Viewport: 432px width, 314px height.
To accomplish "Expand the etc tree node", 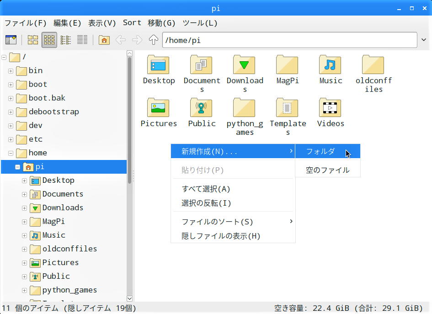I will [11, 140].
